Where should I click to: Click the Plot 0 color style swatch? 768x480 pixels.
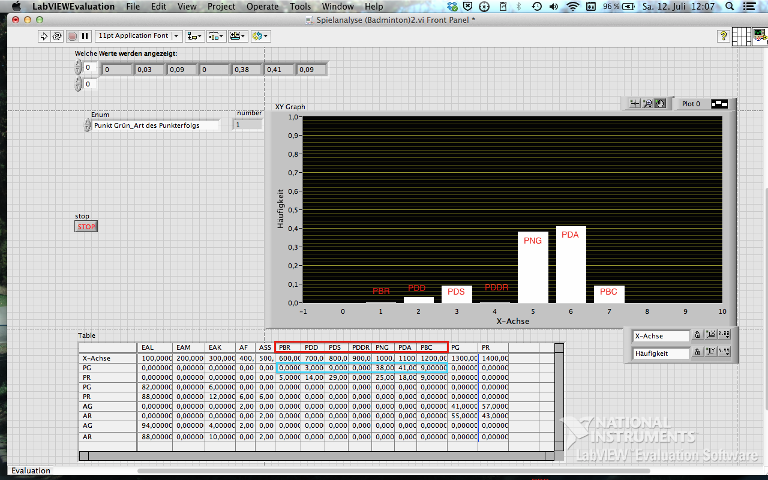[x=719, y=104]
